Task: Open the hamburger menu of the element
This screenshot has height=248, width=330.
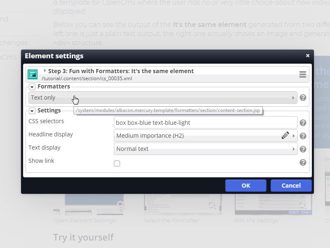Action: coord(303,74)
